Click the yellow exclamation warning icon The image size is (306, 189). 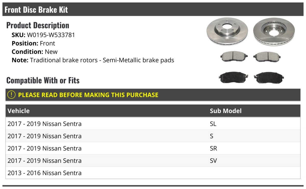tap(11, 95)
